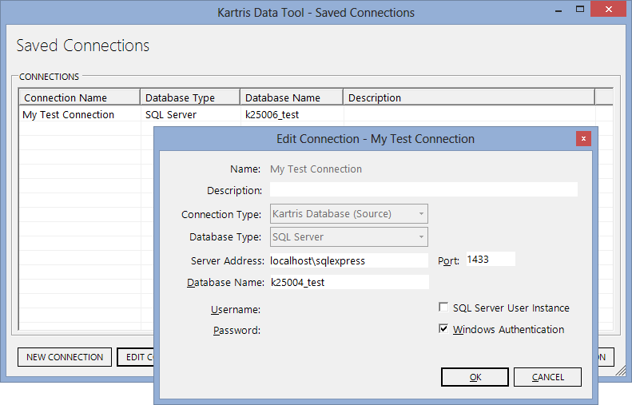This screenshot has width=632, height=405.
Task: Click the Name value My Test Connection
Action: click(316, 169)
